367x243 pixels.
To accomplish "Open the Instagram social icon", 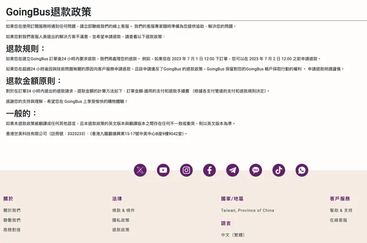I will coord(186,170).
